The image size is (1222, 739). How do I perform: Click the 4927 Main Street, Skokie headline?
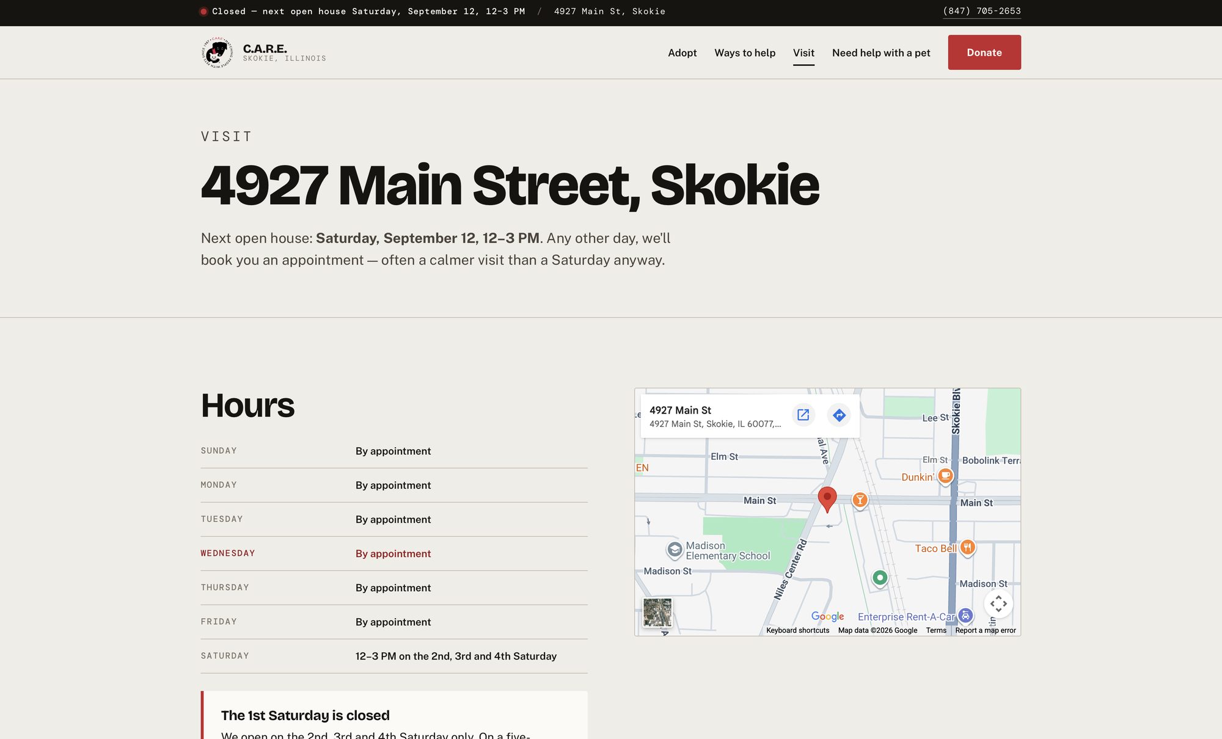click(x=510, y=186)
